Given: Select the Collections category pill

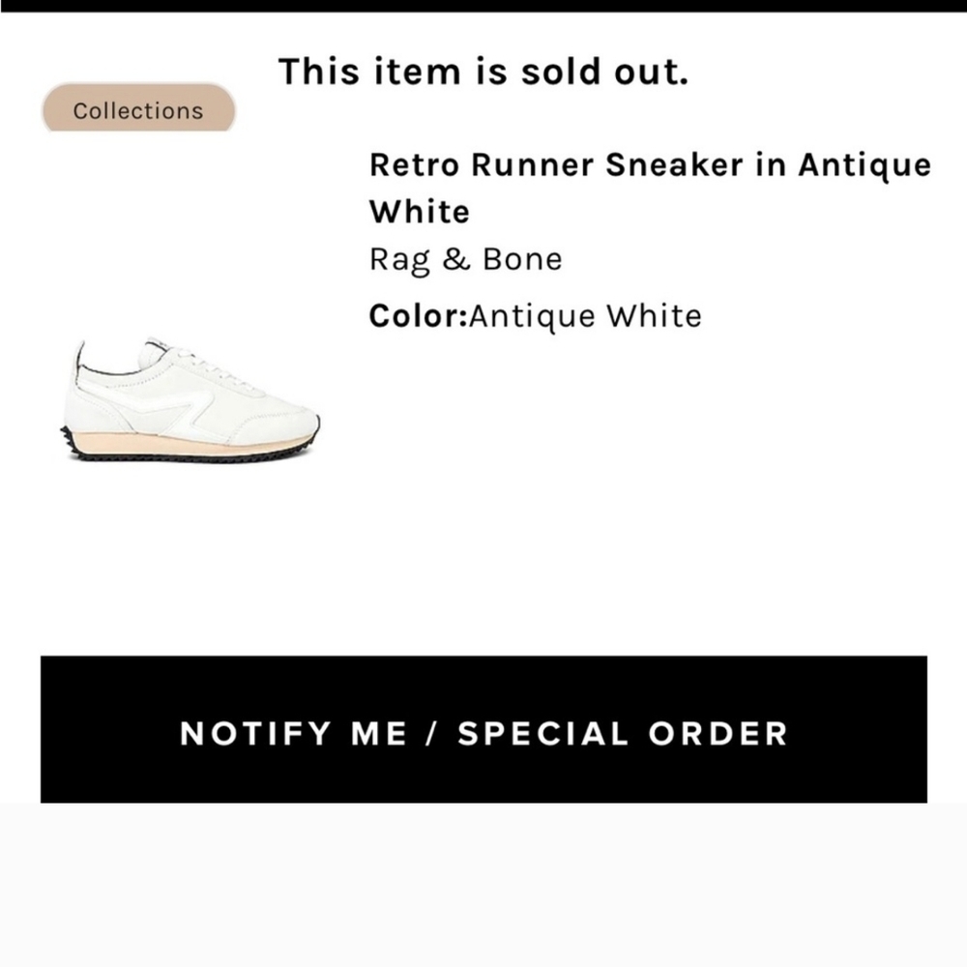Looking at the screenshot, I should [137, 110].
